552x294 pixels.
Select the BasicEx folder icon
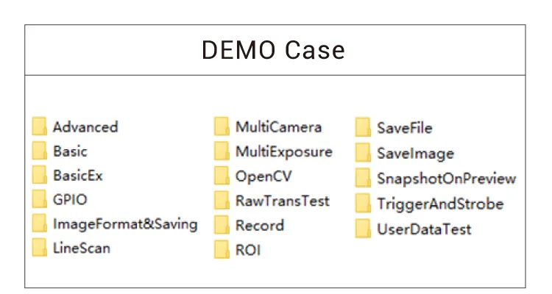[x=40, y=175]
